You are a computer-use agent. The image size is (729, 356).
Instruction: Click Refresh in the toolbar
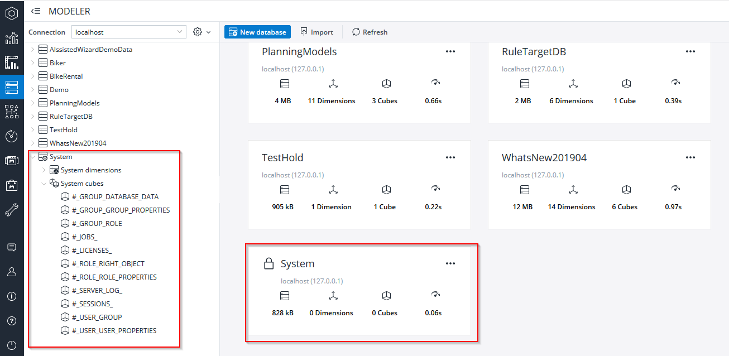click(x=370, y=32)
